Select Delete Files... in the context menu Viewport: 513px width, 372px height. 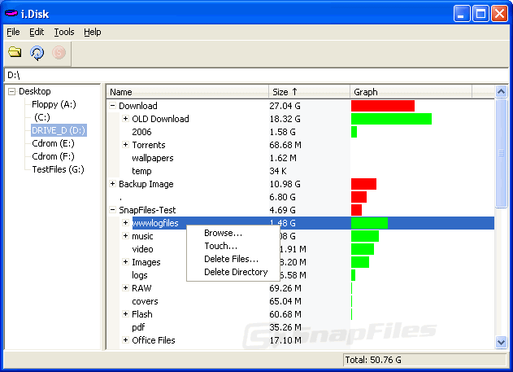coord(232,259)
